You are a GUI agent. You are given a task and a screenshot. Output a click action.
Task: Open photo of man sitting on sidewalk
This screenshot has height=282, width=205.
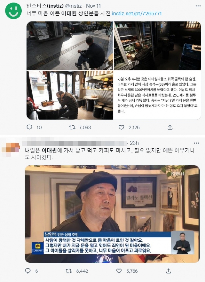70,46
